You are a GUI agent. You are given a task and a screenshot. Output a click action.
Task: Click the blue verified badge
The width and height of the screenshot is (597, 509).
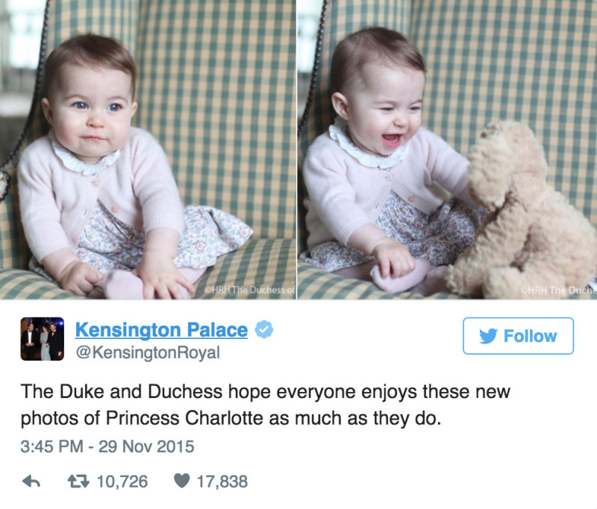(264, 329)
